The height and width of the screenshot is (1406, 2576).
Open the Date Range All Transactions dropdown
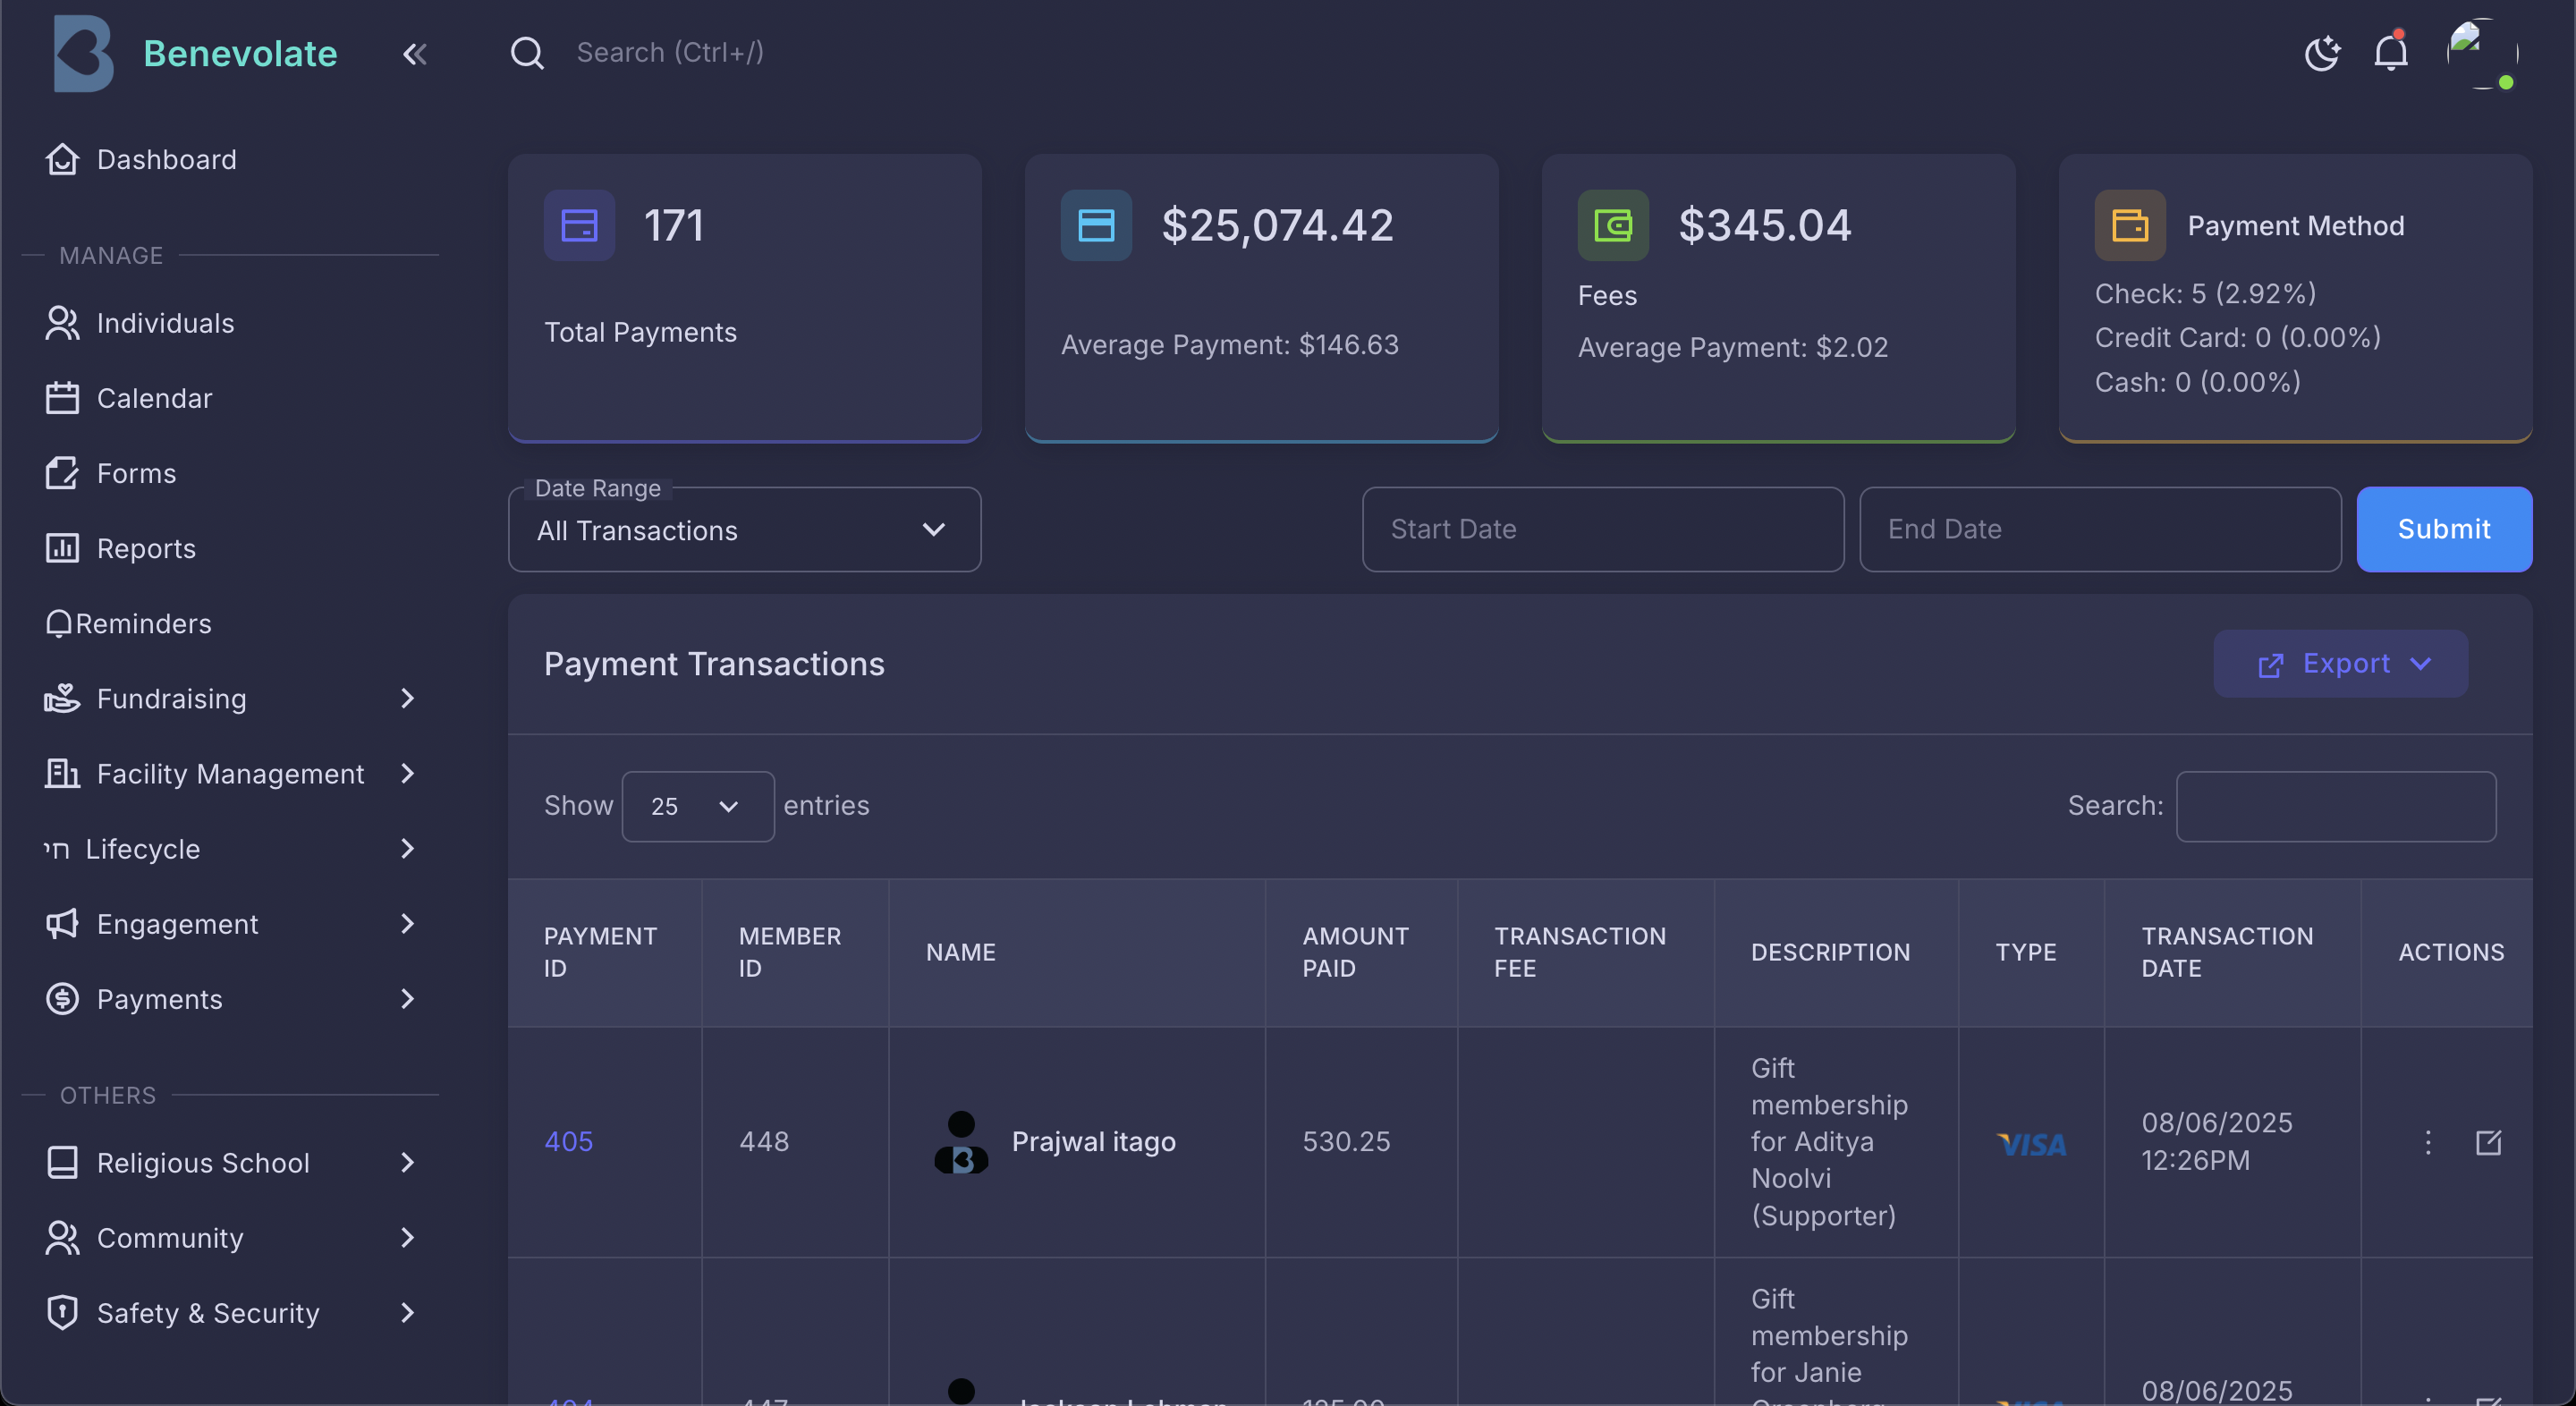744,530
